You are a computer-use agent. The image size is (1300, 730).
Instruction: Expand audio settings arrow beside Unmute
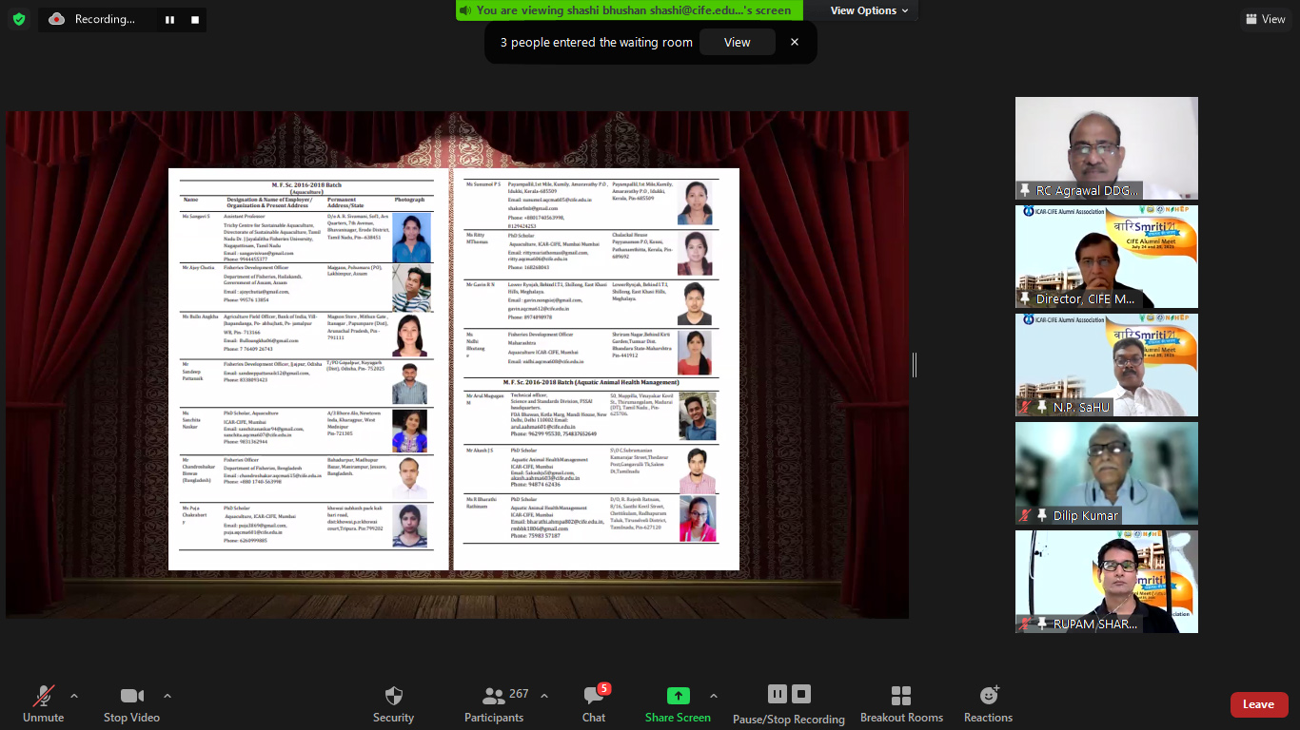click(74, 696)
